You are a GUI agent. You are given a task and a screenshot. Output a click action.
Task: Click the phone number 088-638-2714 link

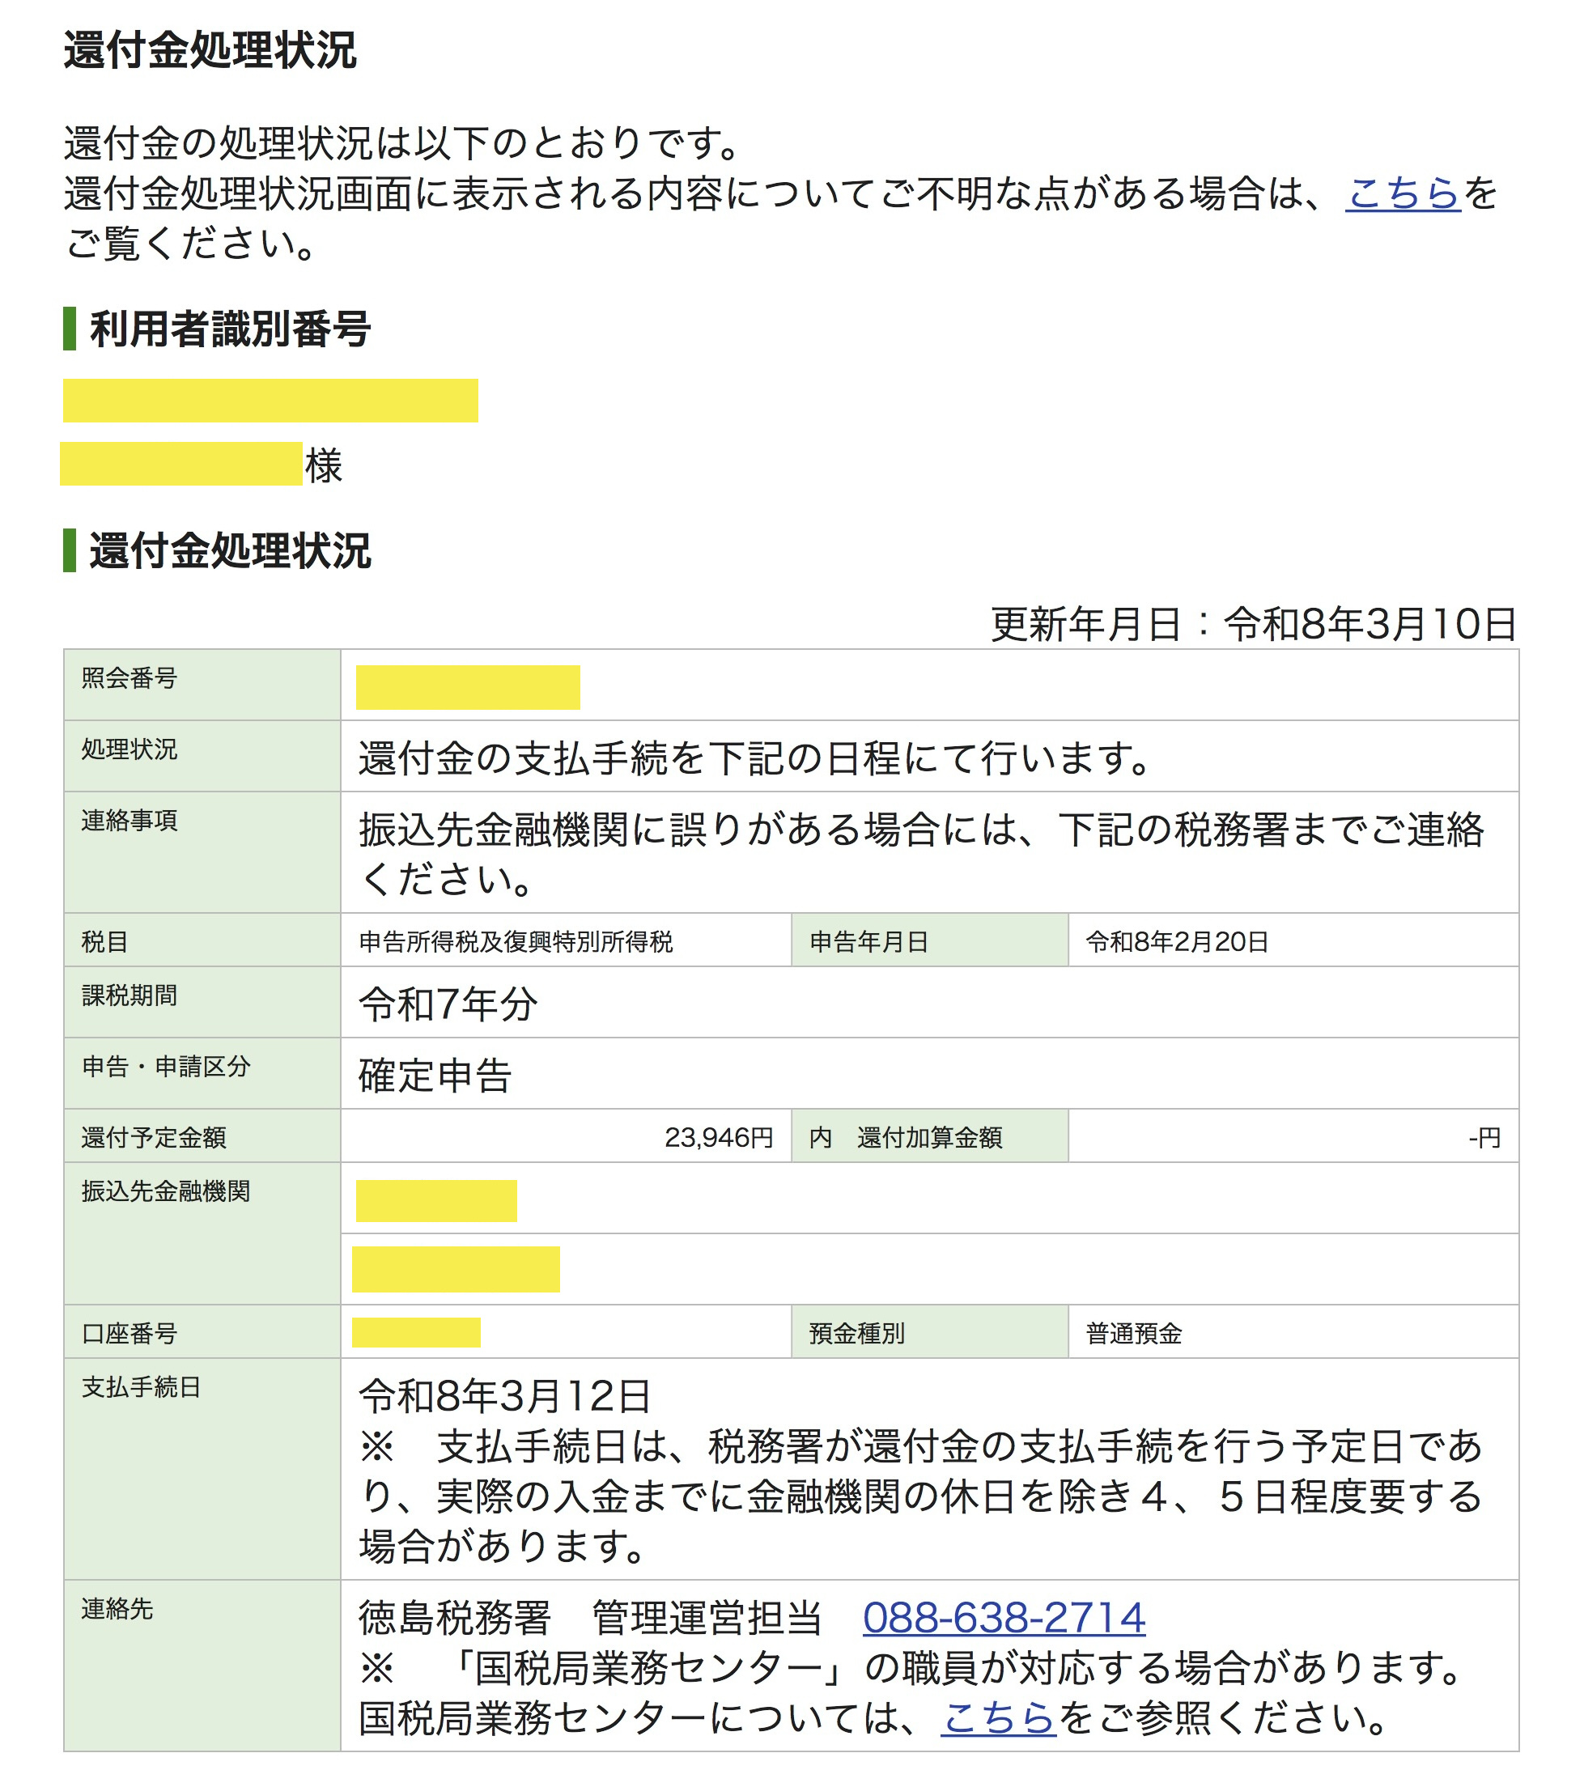(x=1003, y=1619)
